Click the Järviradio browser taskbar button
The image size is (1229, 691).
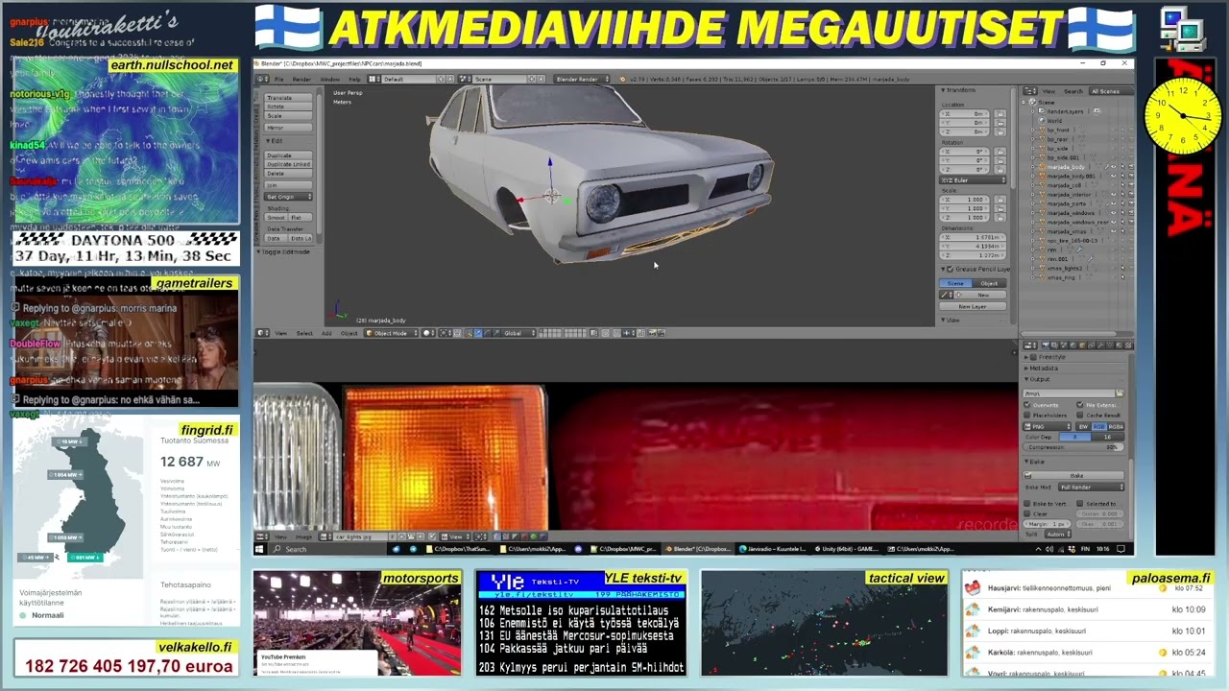pyautogui.click(x=772, y=549)
